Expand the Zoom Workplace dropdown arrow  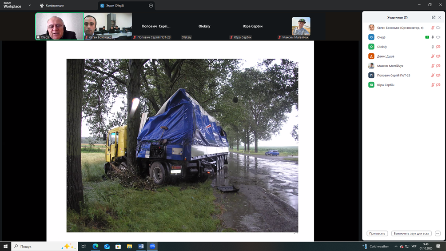click(x=30, y=6)
